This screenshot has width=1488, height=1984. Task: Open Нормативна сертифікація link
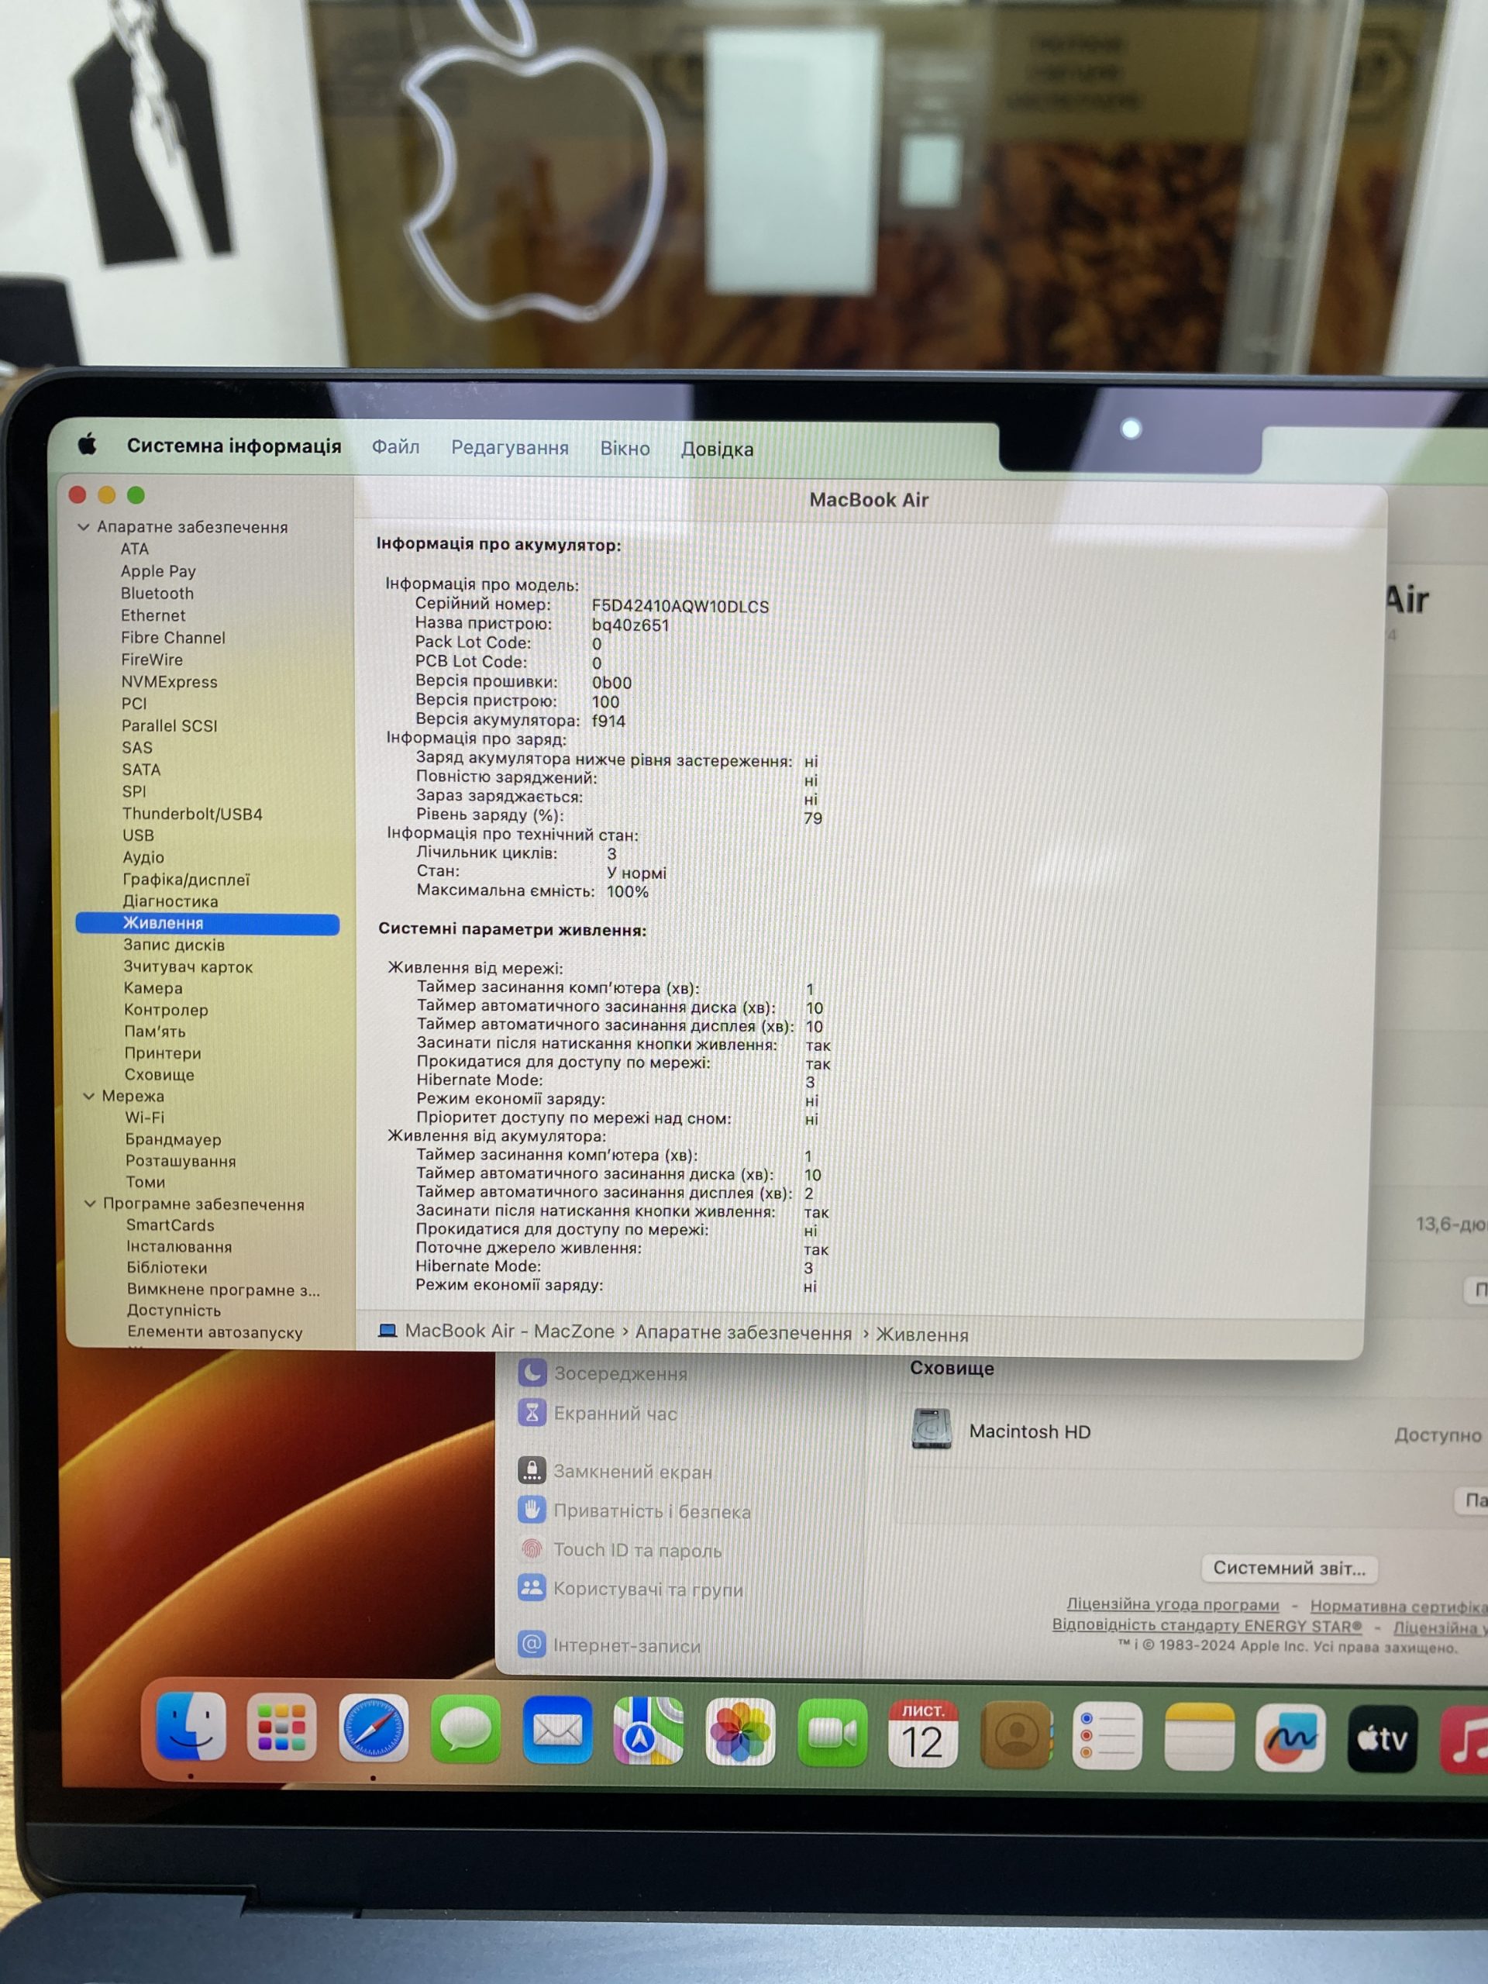coord(1398,1607)
